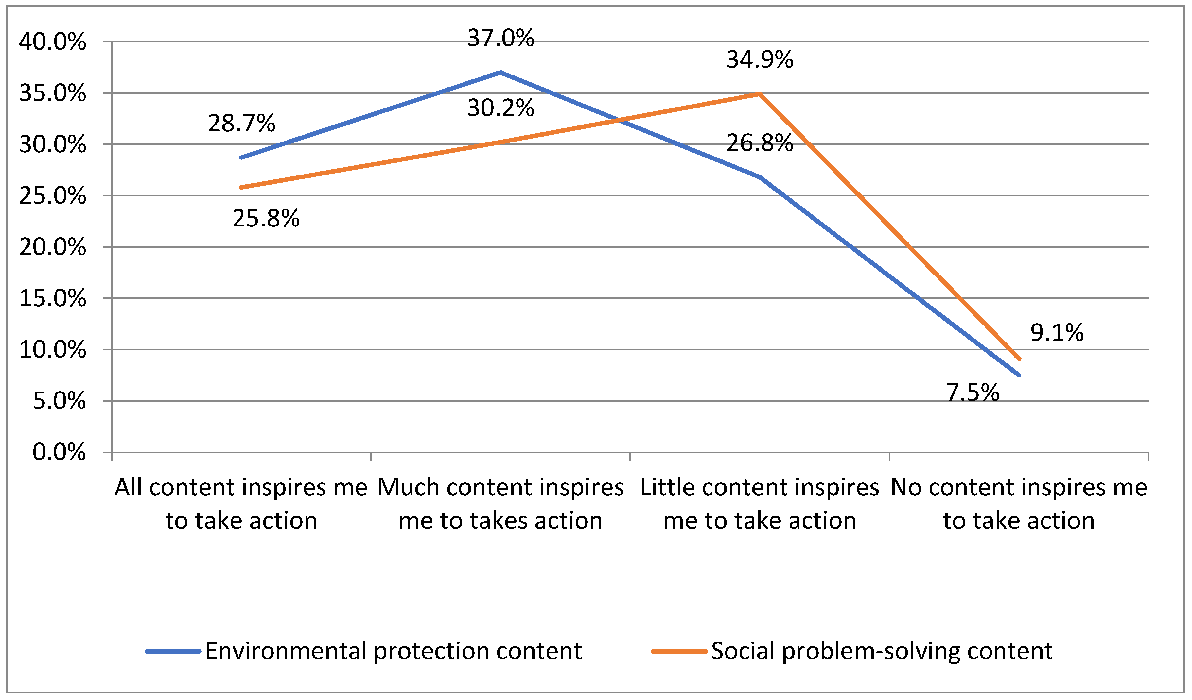Viewport: 1192px width, 700px height.
Task: Select the 25.8% data label
Action: coord(266,218)
